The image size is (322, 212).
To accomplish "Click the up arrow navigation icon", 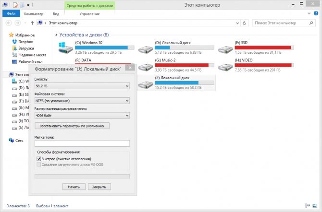I will [32, 23].
